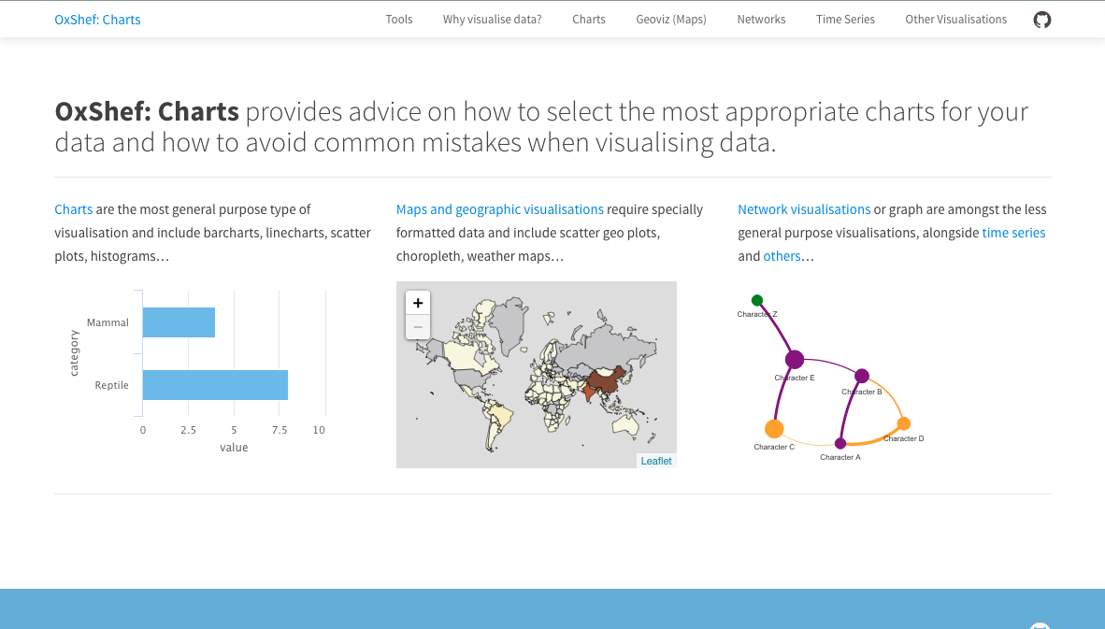Click the orange Character C node
The height and width of the screenshot is (629, 1105).
point(774,429)
